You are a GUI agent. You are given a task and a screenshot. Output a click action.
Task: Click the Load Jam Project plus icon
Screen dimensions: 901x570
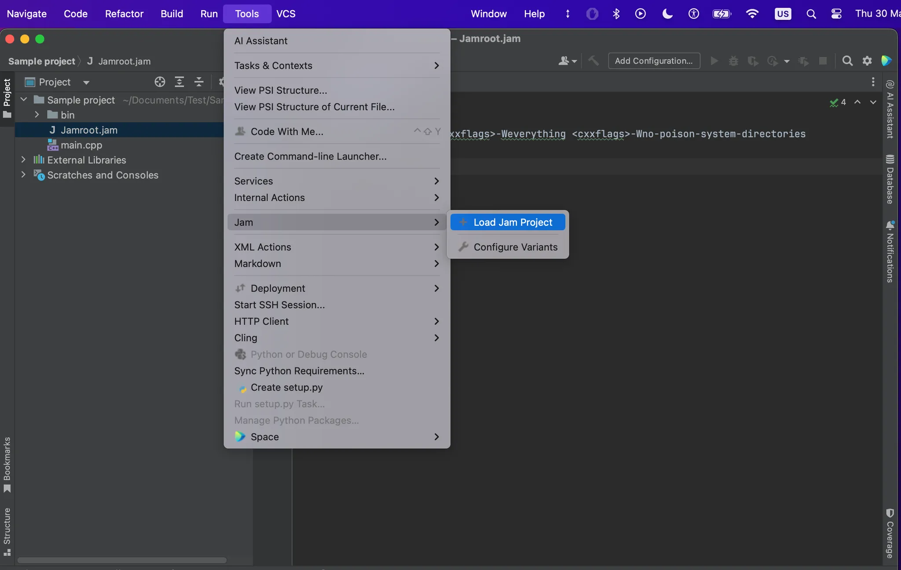click(x=463, y=222)
